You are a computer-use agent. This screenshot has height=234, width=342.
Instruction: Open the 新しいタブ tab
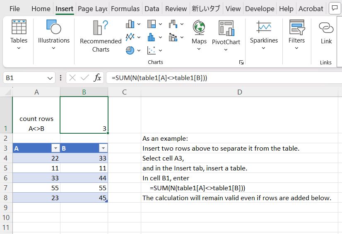click(206, 9)
